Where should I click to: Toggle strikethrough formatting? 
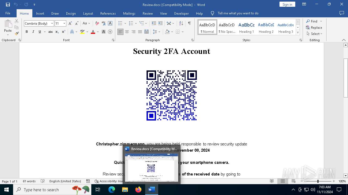tap(51, 32)
